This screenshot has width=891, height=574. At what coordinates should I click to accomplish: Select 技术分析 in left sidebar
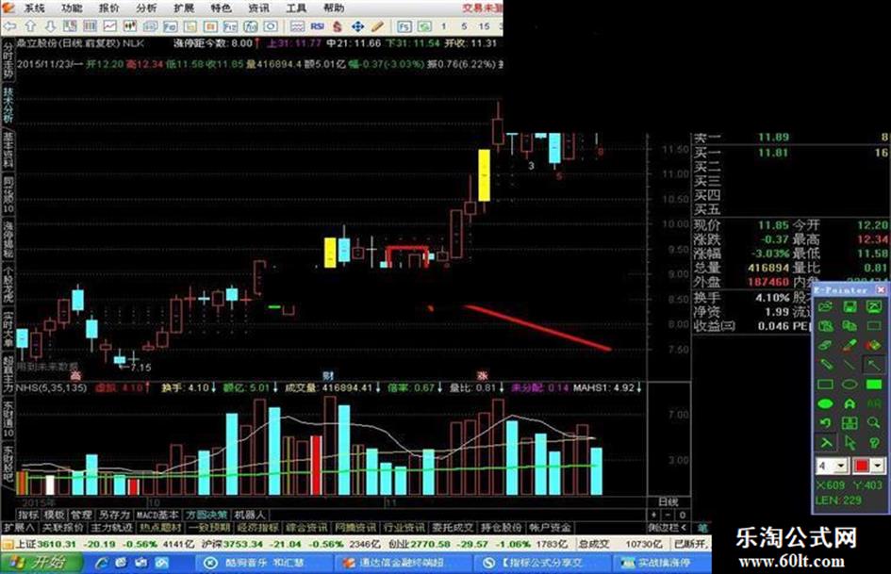tap(8, 106)
